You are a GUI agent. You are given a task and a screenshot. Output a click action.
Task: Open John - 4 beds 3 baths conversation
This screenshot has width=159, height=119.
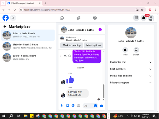[x=28, y=35]
